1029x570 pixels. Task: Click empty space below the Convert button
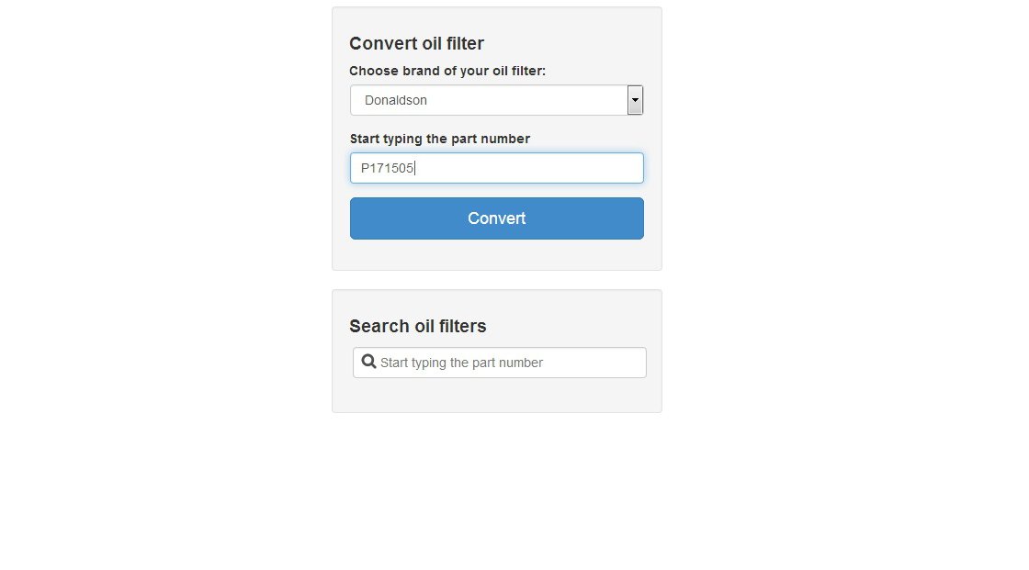(496, 254)
